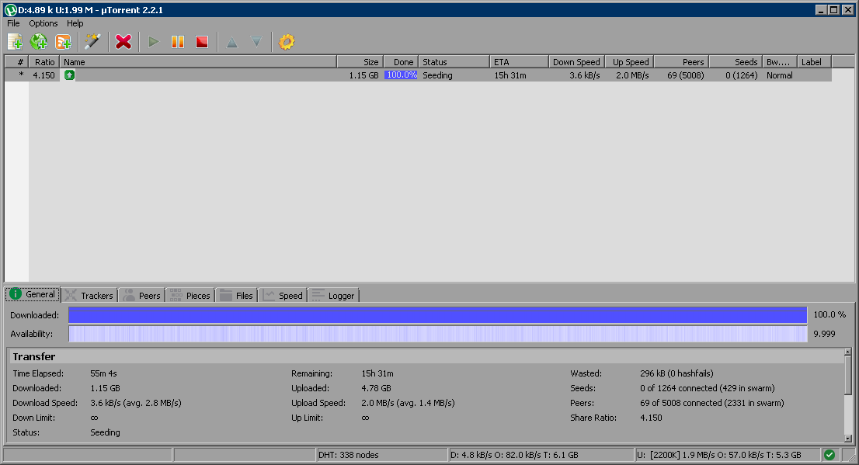Click the 100.0% Done progress bar cell
859x465 pixels.
(x=401, y=75)
